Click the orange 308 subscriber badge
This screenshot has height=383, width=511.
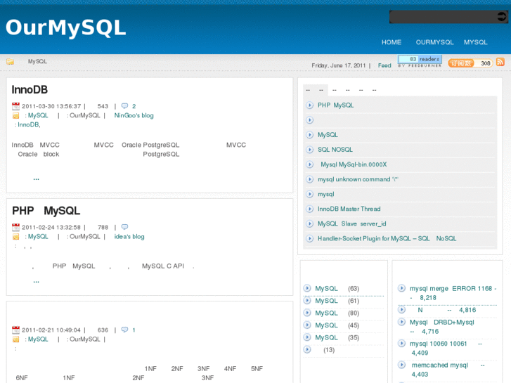(x=470, y=63)
